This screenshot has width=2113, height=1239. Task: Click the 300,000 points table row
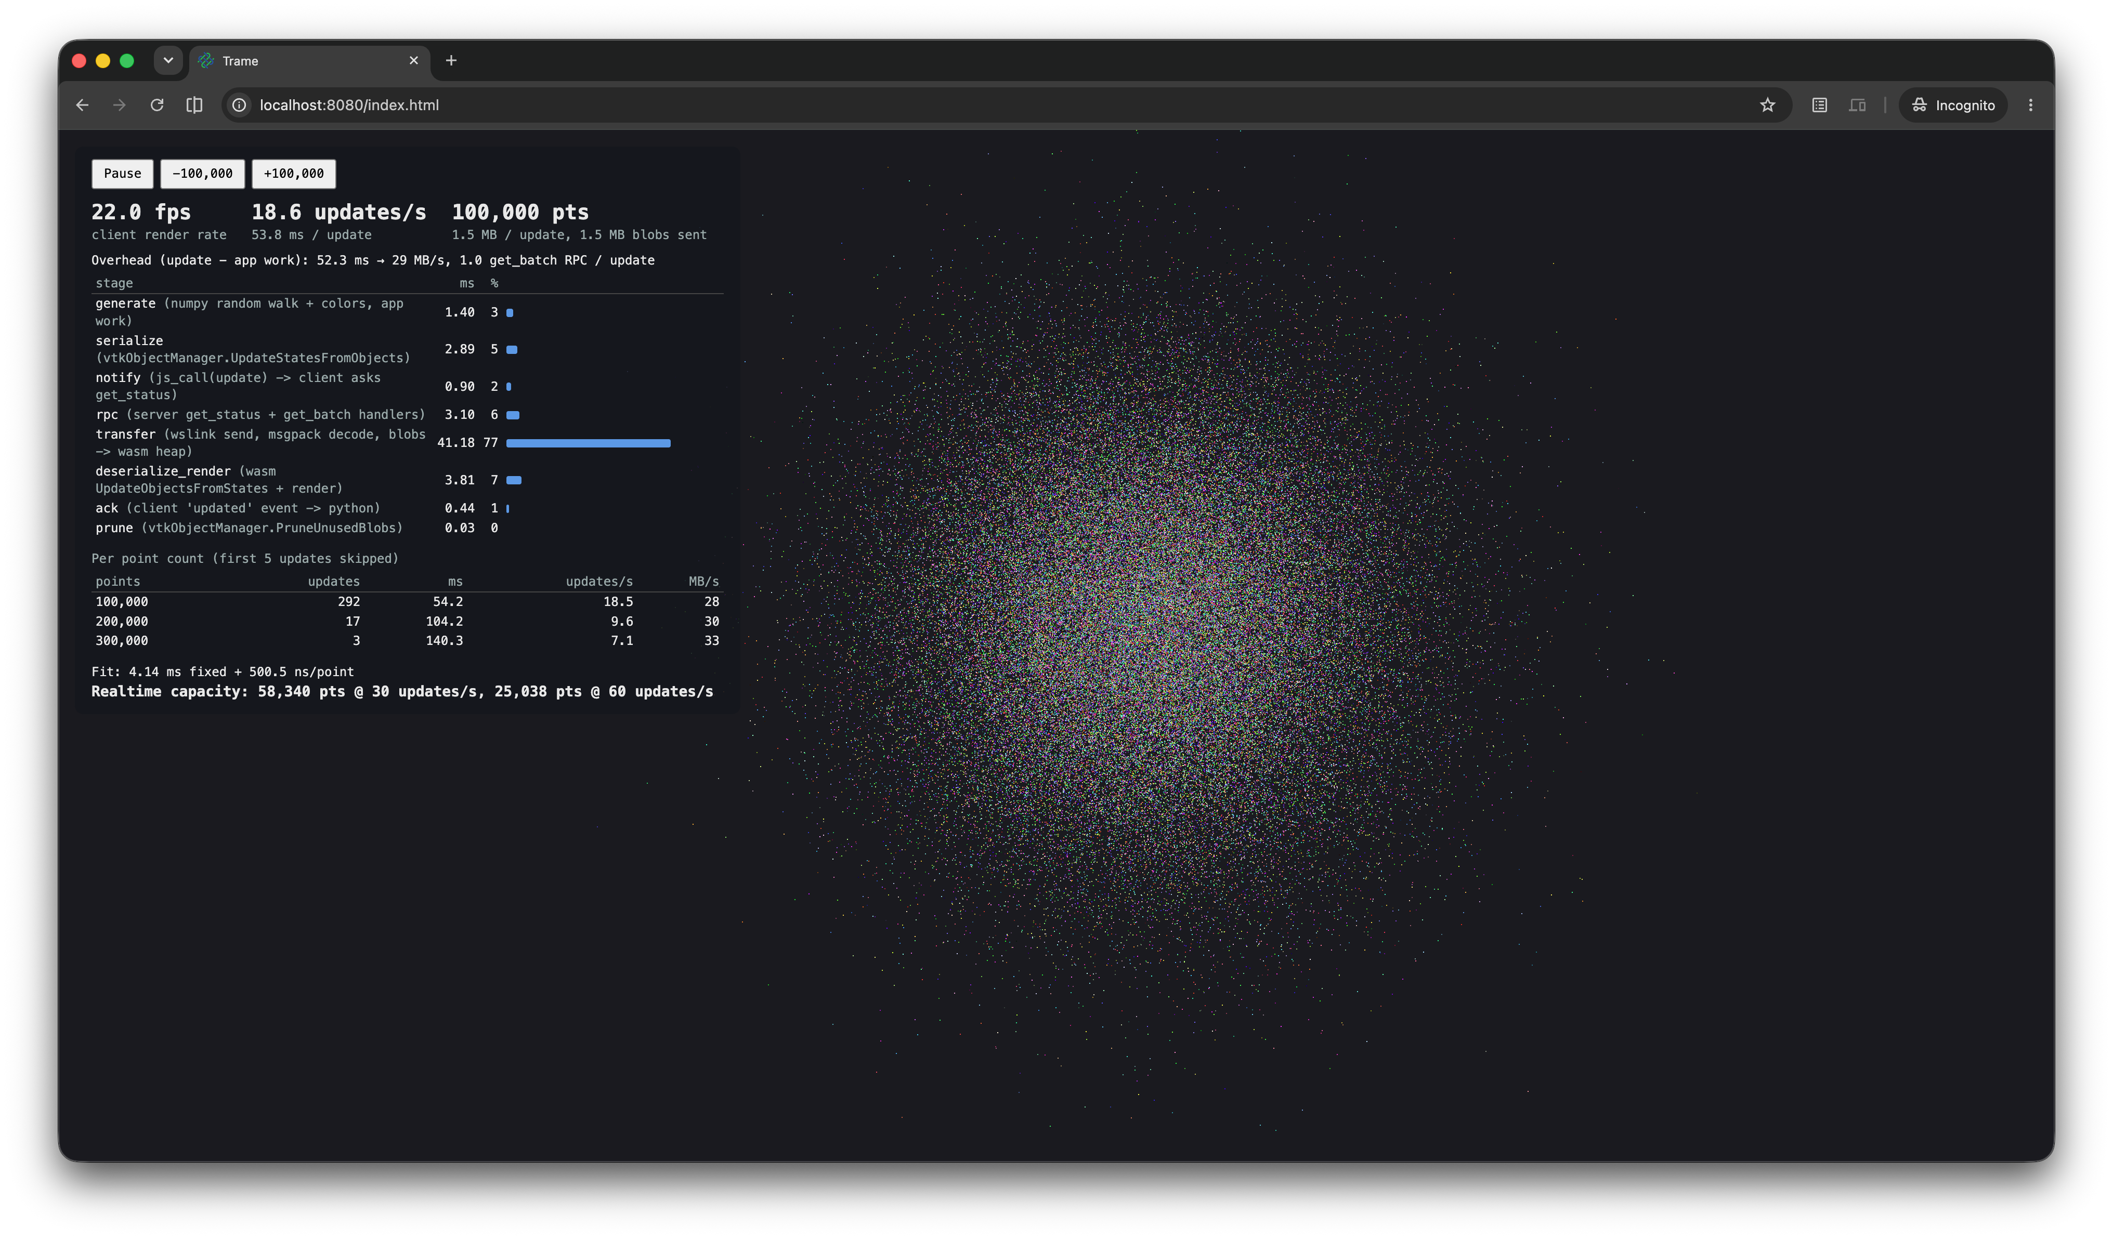408,640
